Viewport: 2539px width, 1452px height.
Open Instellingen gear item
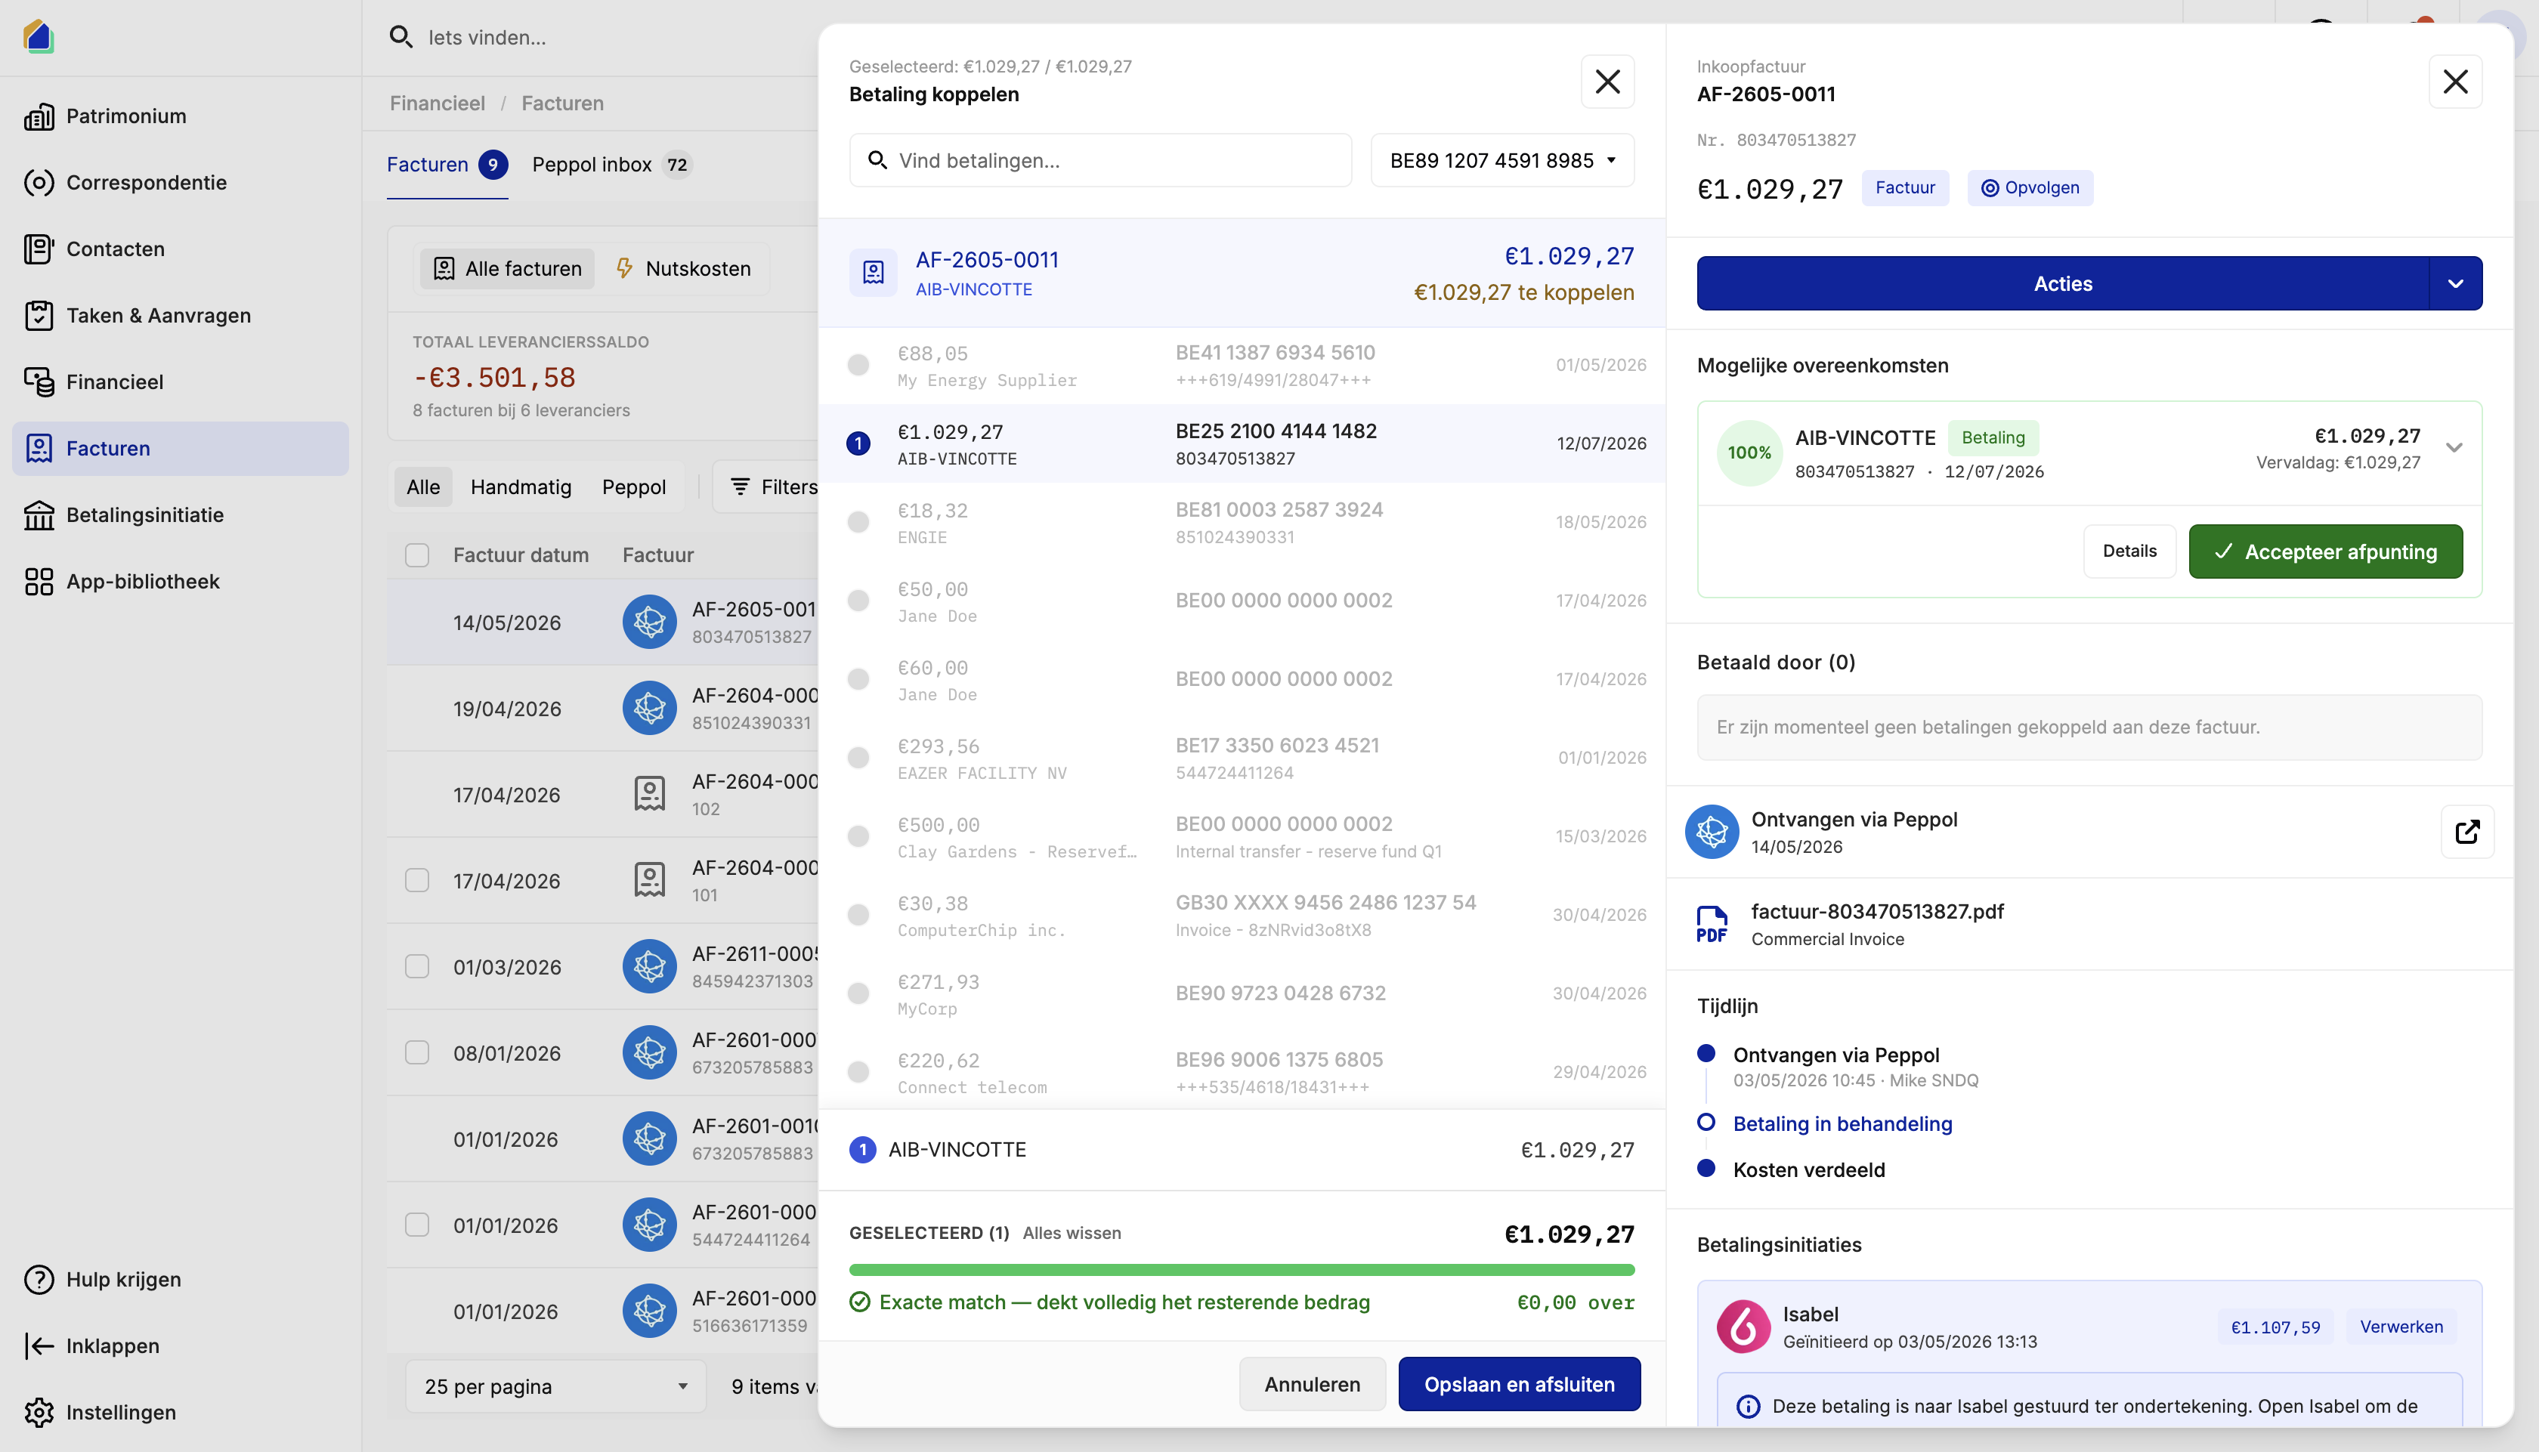tap(181, 1412)
